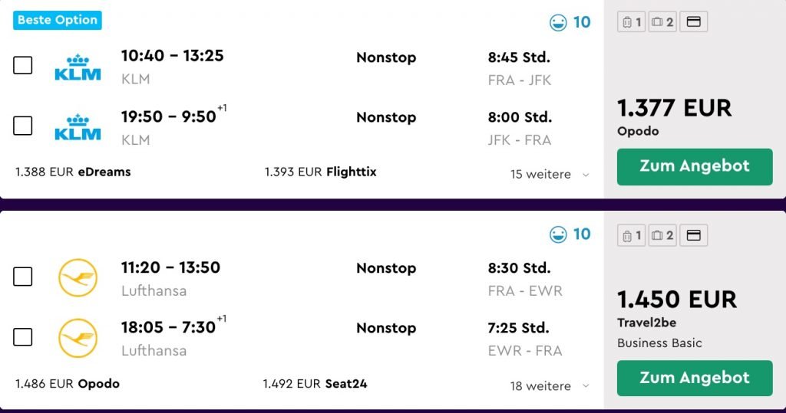This screenshot has width=786, height=413.
Task: Select the checkbox for the Lufthansa 11:20 flight
Action: (22, 277)
